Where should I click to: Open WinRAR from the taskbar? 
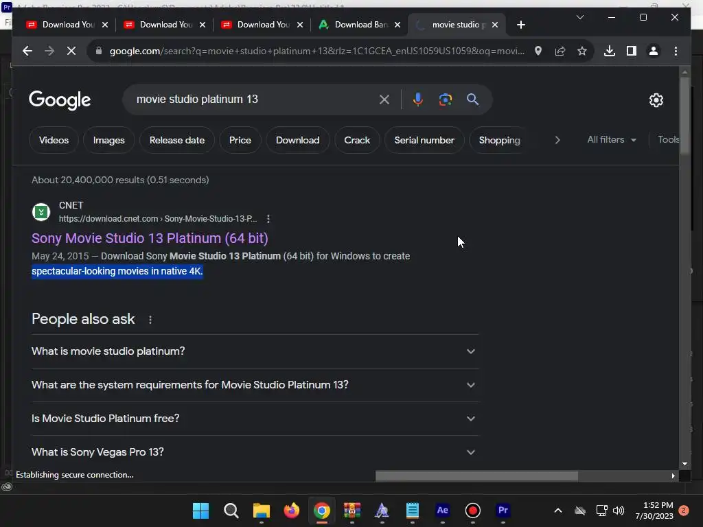pos(352,511)
